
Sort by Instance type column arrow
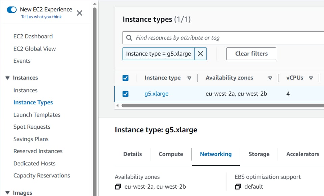coord(189,78)
